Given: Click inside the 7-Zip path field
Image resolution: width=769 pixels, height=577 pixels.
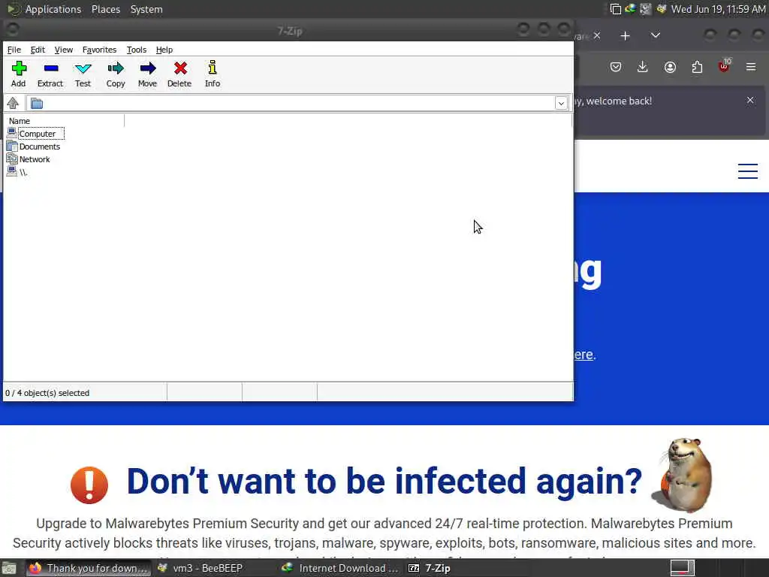Looking at the screenshot, I should point(299,103).
